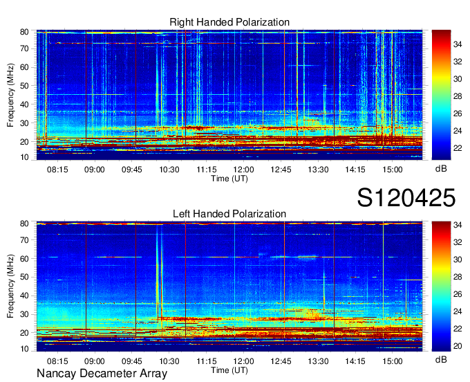Click the 40 MHz tick label on lower plot
Viewport: 470px width, 382px height.
24,296
